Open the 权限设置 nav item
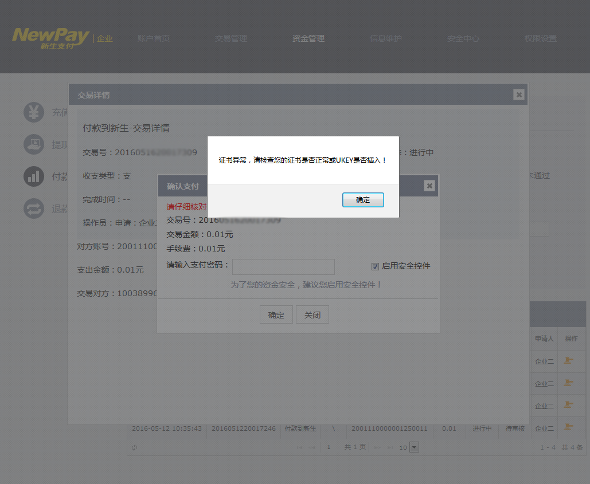This screenshot has width=590, height=484. pyautogui.click(x=540, y=38)
